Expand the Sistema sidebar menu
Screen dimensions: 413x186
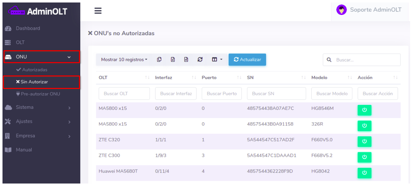41,107
